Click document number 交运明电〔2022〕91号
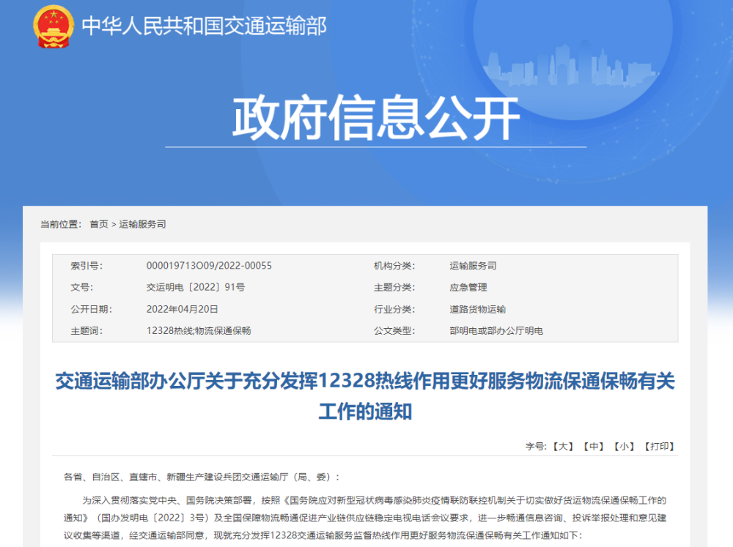This screenshot has height=547, width=733. 196,288
